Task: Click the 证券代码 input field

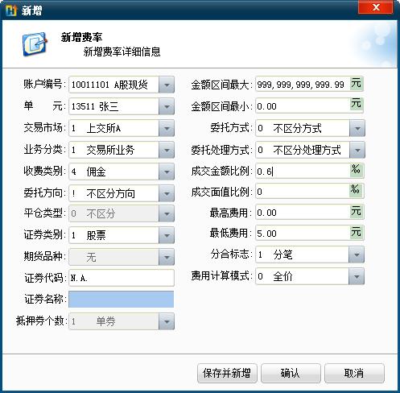Action: pyautogui.click(x=122, y=278)
